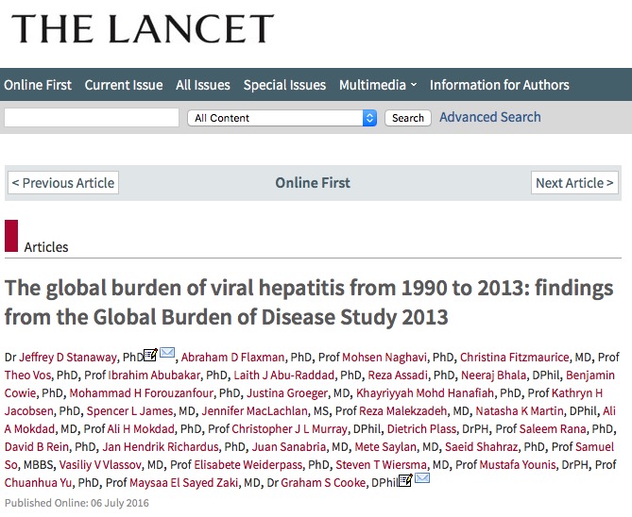This screenshot has height=517, width=632.
Task: Open author Christopher J L Murray
Action: click(289, 429)
